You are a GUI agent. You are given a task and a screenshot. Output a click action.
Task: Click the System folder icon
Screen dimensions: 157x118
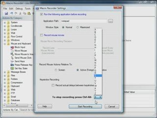(9, 22)
